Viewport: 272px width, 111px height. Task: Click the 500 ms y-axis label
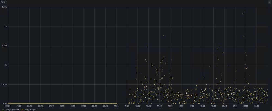coord(4,84)
